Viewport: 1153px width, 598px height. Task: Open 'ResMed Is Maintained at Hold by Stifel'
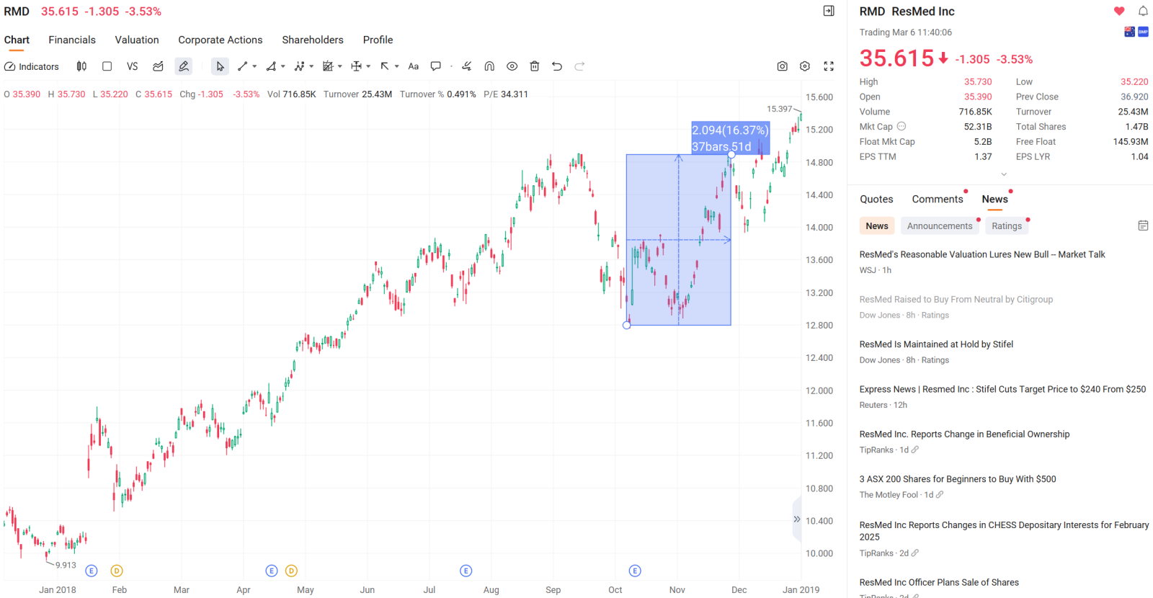tap(936, 344)
